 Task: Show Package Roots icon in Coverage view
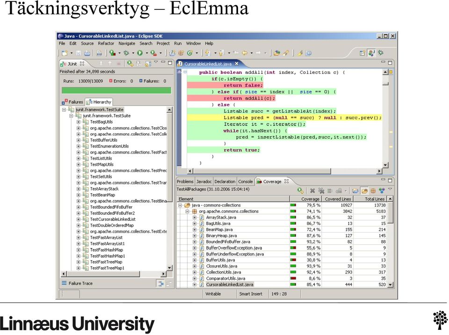tap(364, 190)
